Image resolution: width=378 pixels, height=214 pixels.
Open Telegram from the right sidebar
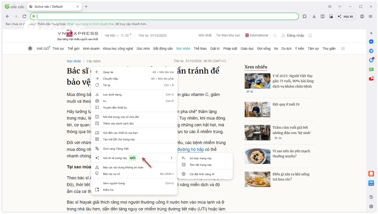(371, 51)
